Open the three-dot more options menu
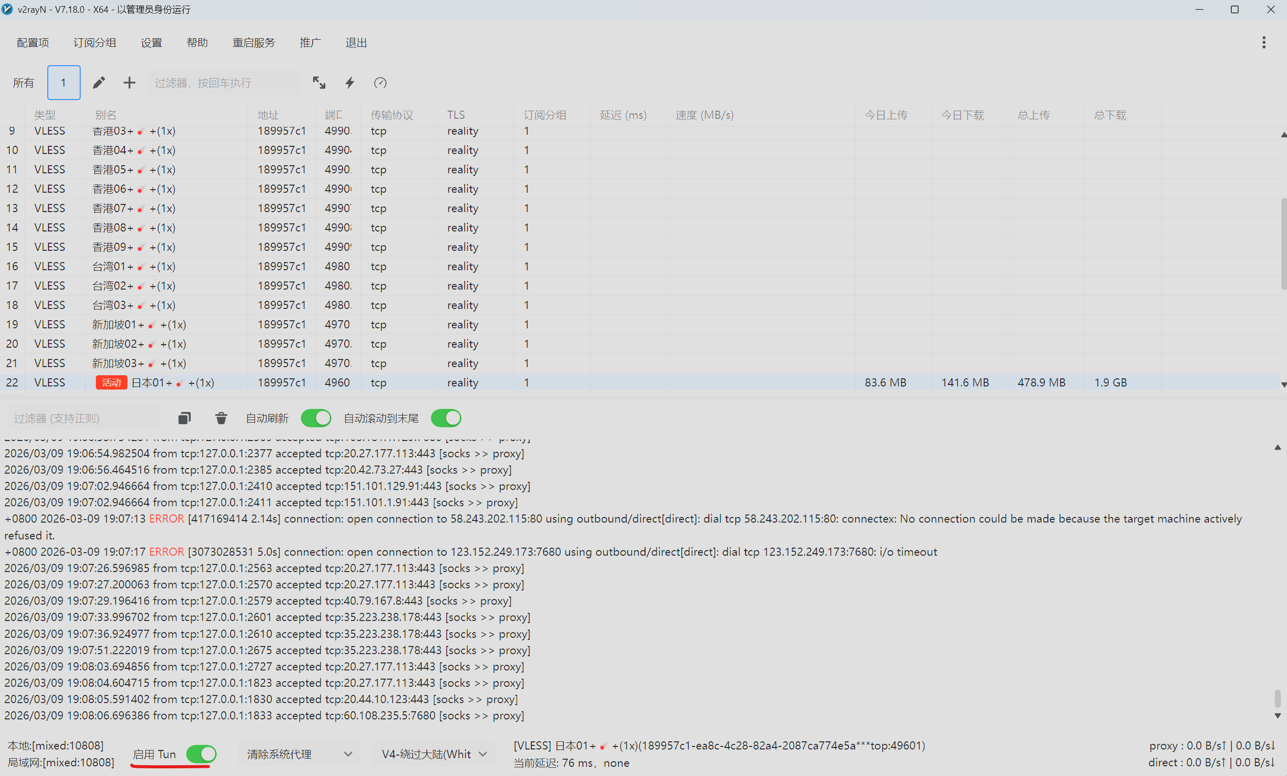Screen dimensions: 1287x776 coord(1264,42)
